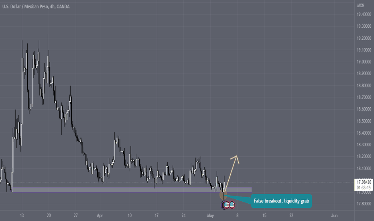Click the '10' date label on time axis
This screenshot has width=374, height=221.
coord(130,215)
